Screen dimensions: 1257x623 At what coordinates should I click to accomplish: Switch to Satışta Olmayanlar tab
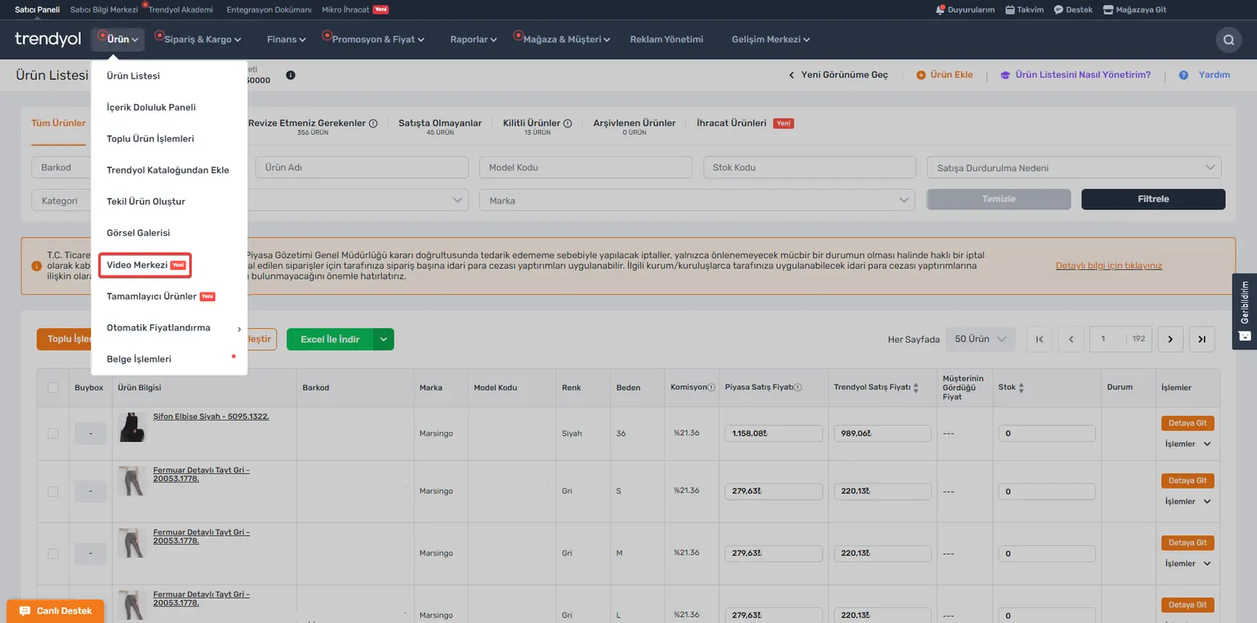tap(440, 126)
